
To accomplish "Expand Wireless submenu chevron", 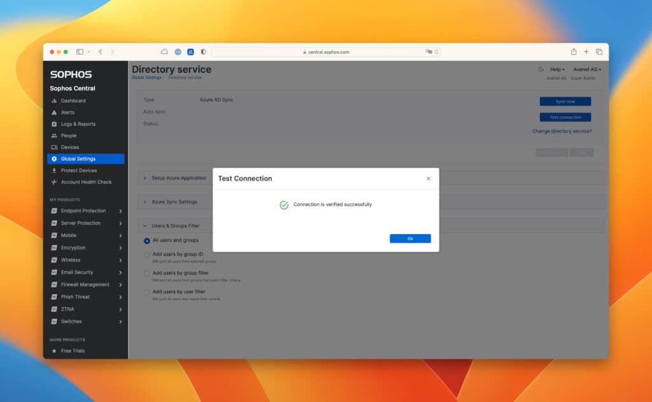I will [120, 260].
